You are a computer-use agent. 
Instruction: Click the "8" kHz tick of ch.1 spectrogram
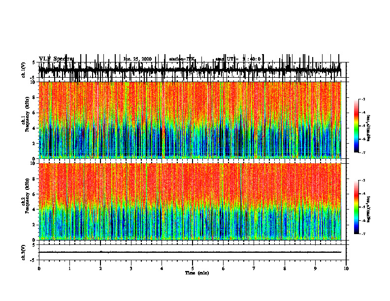[34, 97]
